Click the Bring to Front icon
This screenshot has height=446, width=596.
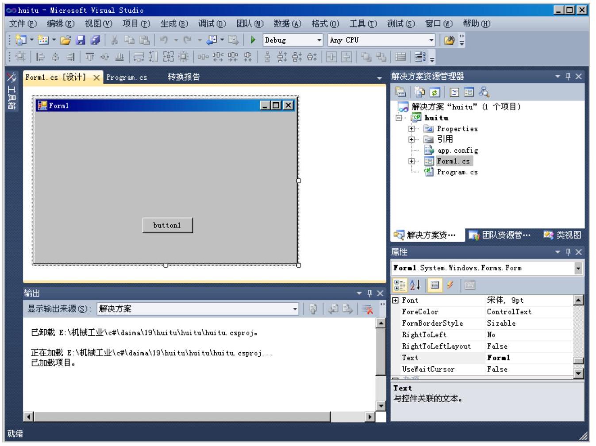[x=366, y=57]
